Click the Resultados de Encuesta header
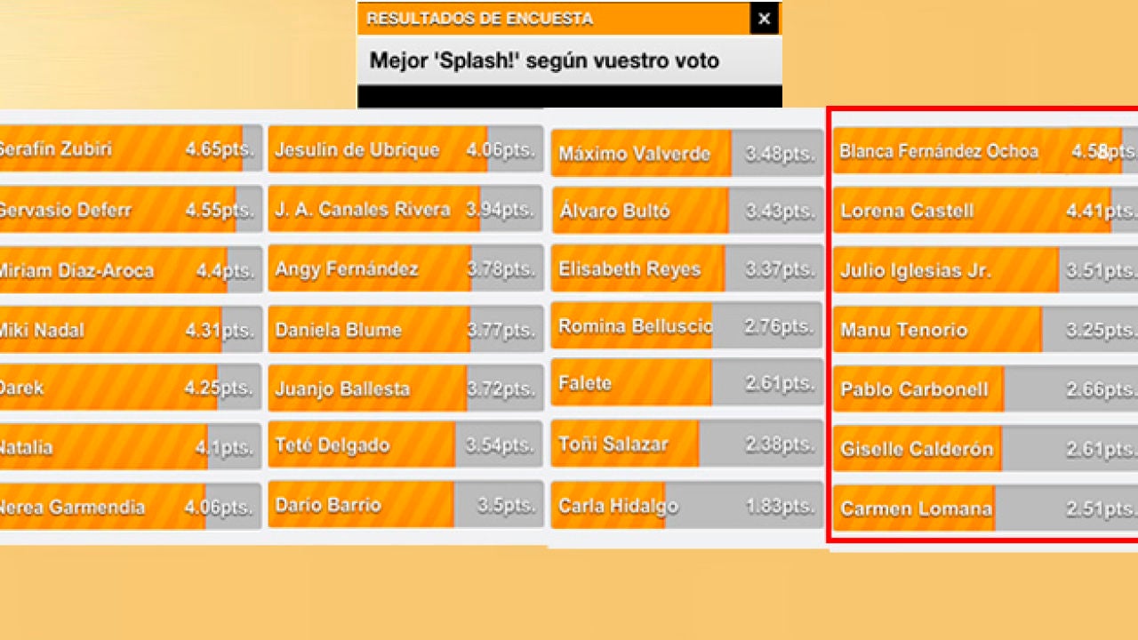 click(553, 19)
